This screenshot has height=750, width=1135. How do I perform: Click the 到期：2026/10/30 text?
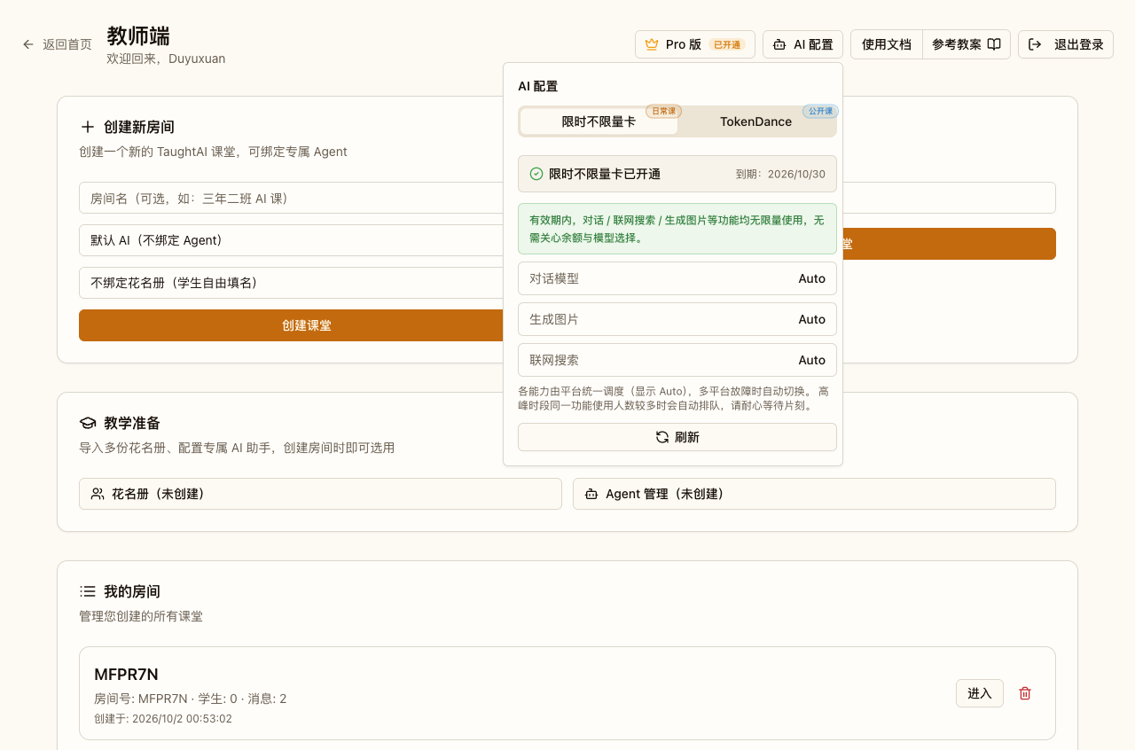click(x=780, y=175)
